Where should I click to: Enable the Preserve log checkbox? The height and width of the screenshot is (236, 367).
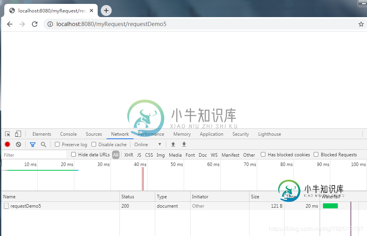pos(57,144)
